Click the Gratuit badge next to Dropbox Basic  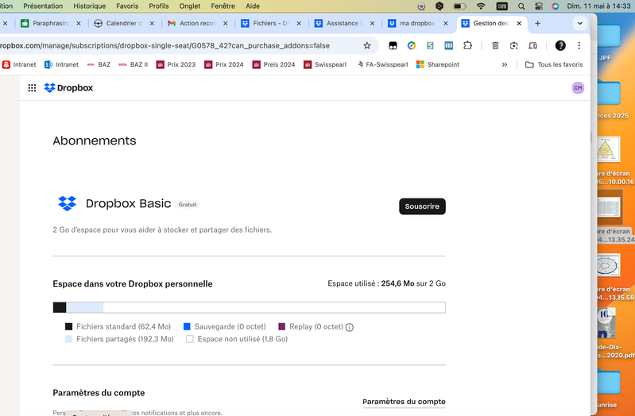pyautogui.click(x=188, y=205)
